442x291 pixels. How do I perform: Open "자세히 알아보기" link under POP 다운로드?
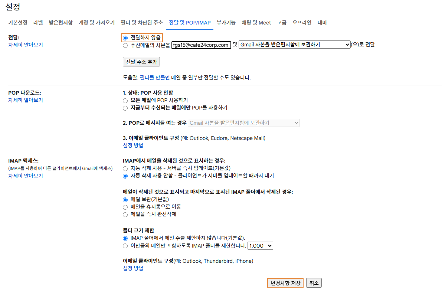(26, 100)
